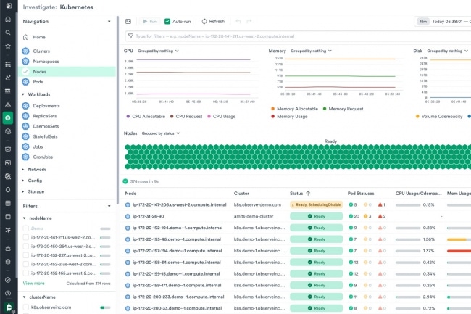The width and height of the screenshot is (471, 314).
Task: Click the undo arrow in toolbar
Action: [x=238, y=21]
